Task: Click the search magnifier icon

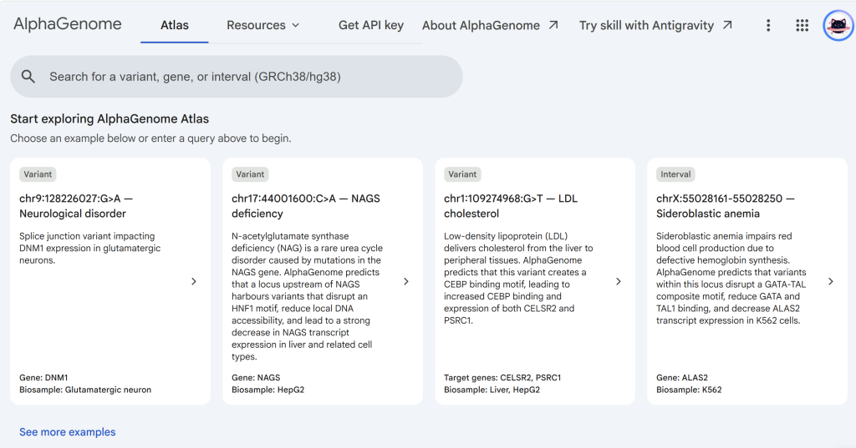Action: pos(28,77)
